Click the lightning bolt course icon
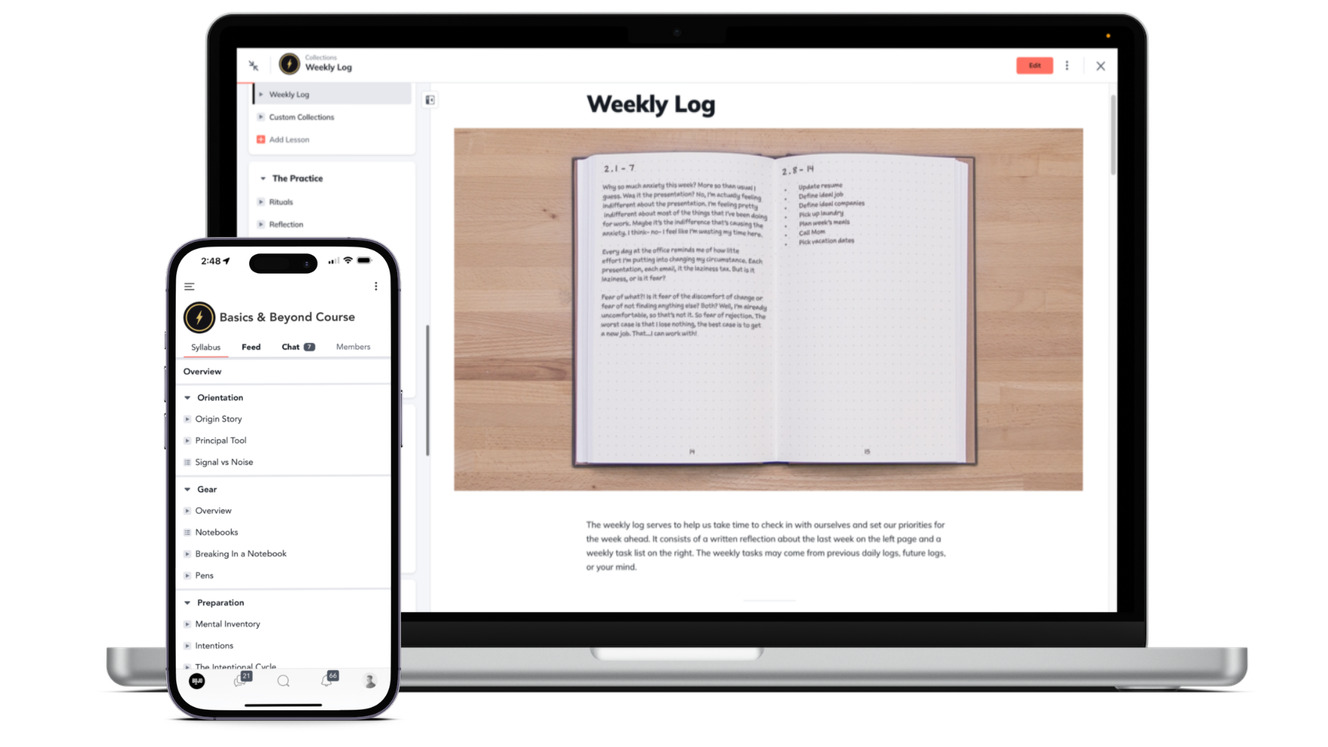 199,317
